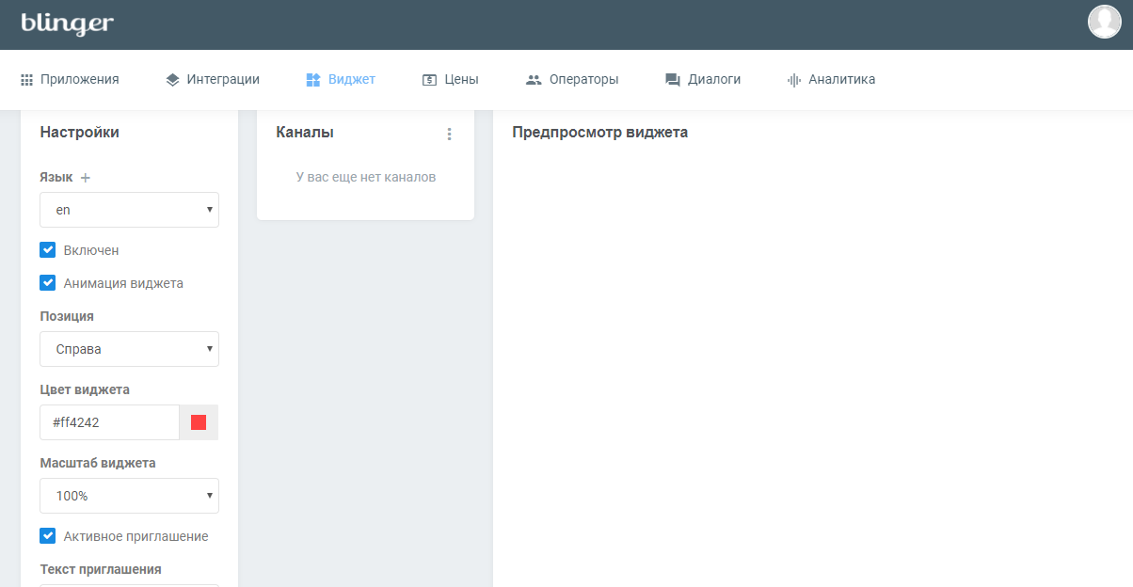The image size is (1133, 587).
Task: Open the user avatar menu
Action: (x=1105, y=22)
